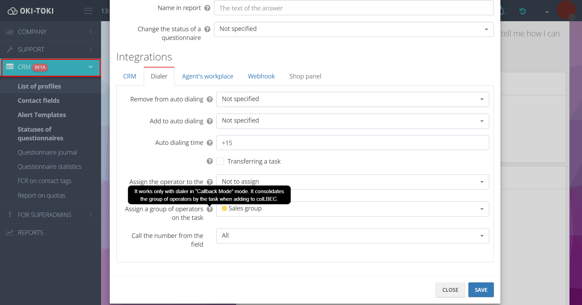
Task: Open the Sales group operators dropdown
Action: tap(352, 209)
